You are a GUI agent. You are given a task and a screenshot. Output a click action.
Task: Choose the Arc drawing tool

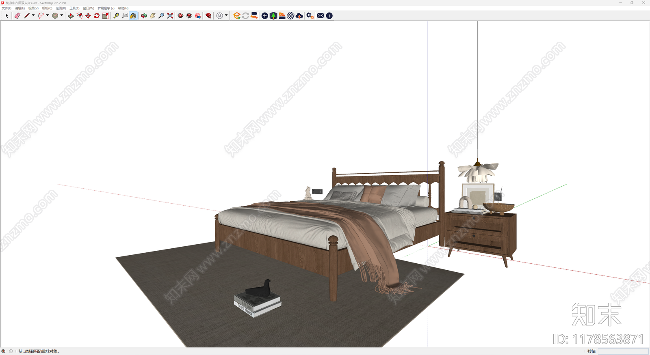point(41,16)
